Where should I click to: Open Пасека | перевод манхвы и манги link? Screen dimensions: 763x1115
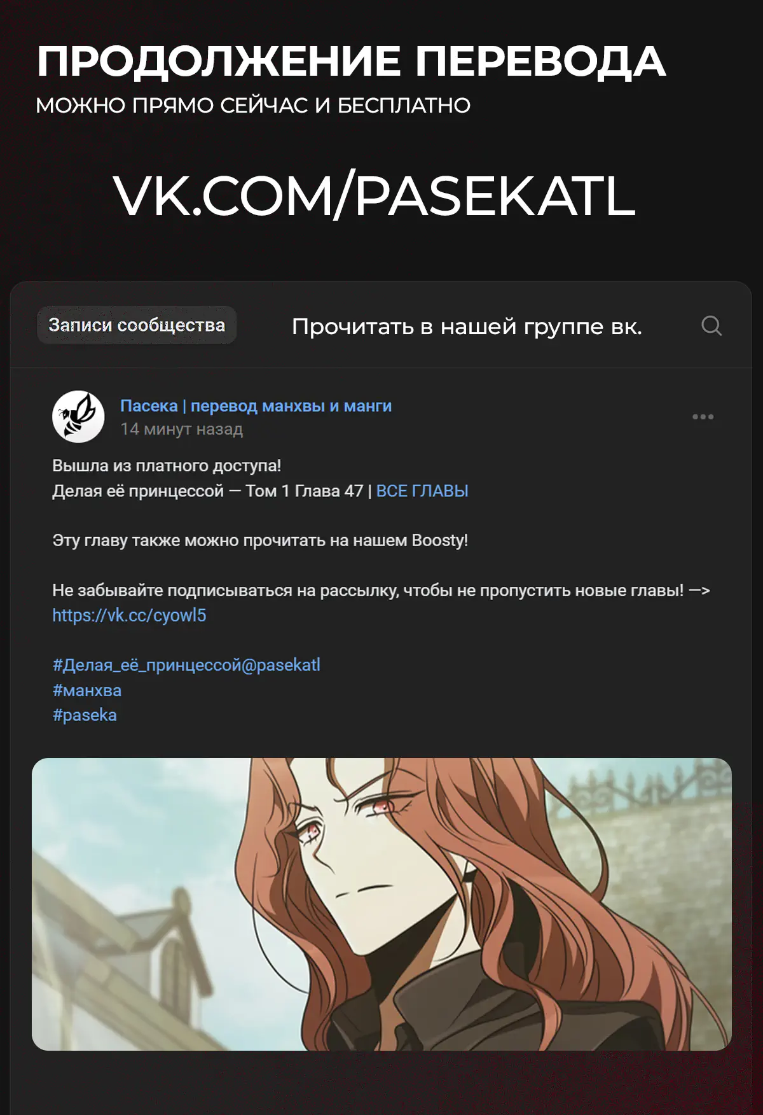pyautogui.click(x=256, y=406)
